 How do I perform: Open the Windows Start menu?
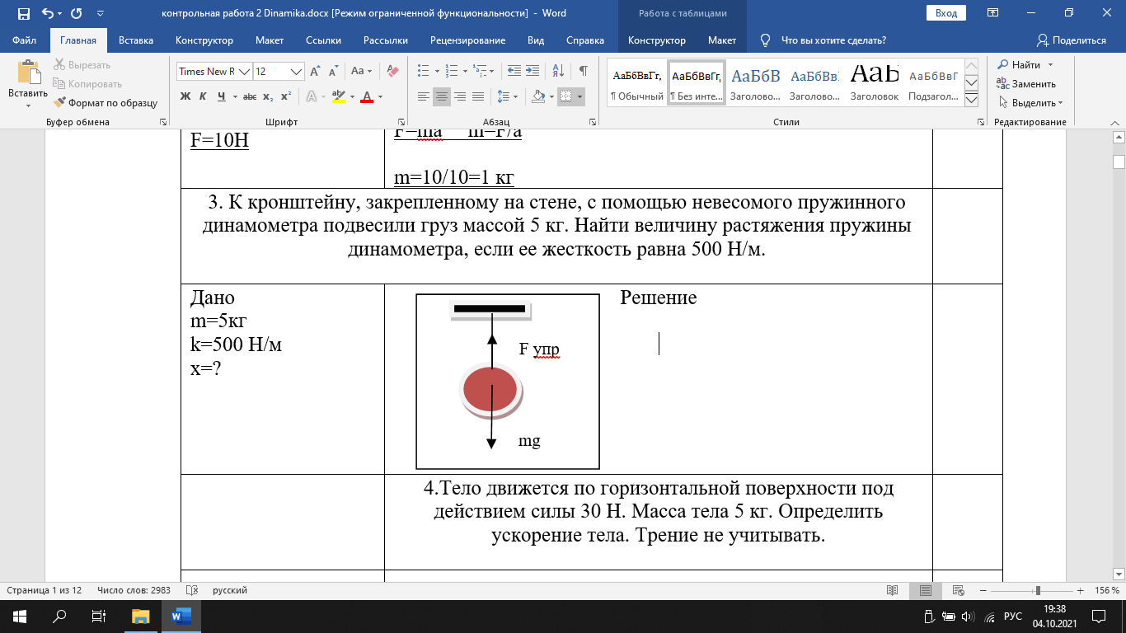[x=20, y=616]
